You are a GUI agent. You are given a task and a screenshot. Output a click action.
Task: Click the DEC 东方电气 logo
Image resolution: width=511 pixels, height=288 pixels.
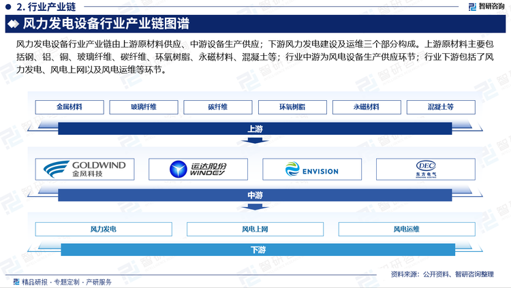[426, 170]
